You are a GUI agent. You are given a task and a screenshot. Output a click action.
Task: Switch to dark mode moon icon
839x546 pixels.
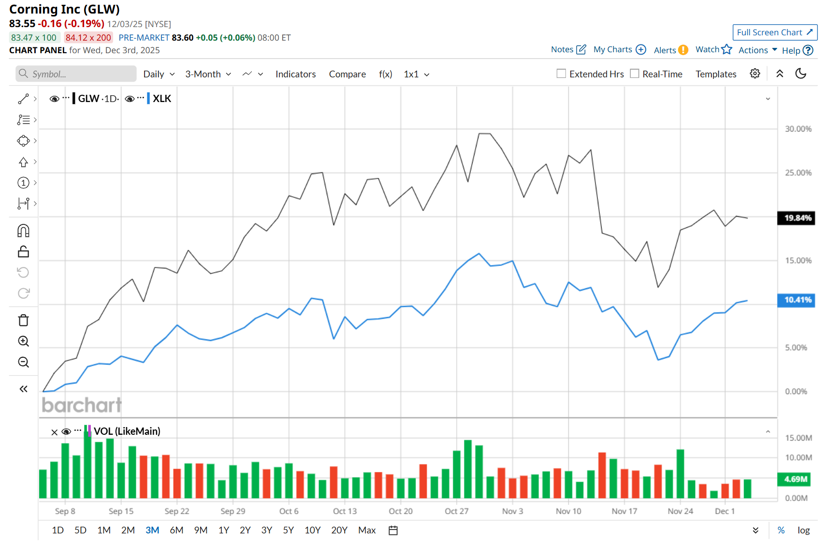tap(801, 74)
